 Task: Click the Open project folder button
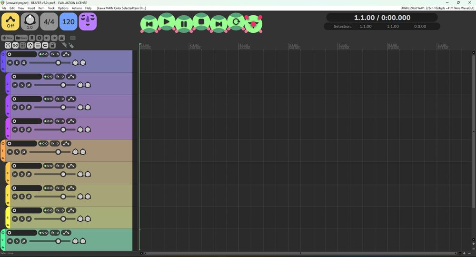tap(21, 38)
